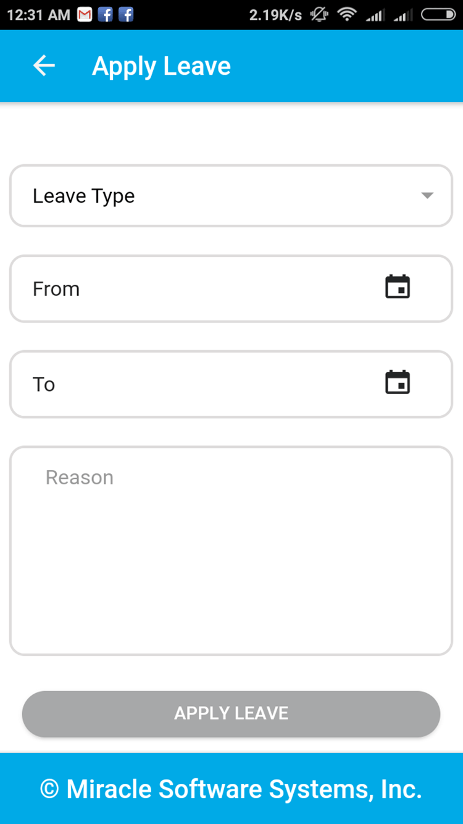Tap the second cellular signal icon
463x824 pixels.
(x=403, y=15)
